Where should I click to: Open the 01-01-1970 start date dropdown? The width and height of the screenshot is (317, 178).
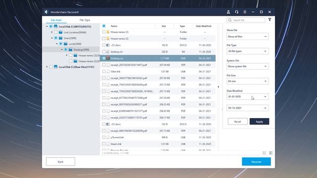[x=248, y=97]
